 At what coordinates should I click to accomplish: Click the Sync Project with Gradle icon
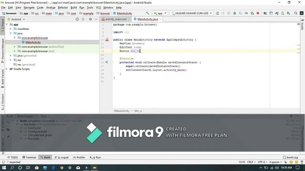tap(277, 13)
